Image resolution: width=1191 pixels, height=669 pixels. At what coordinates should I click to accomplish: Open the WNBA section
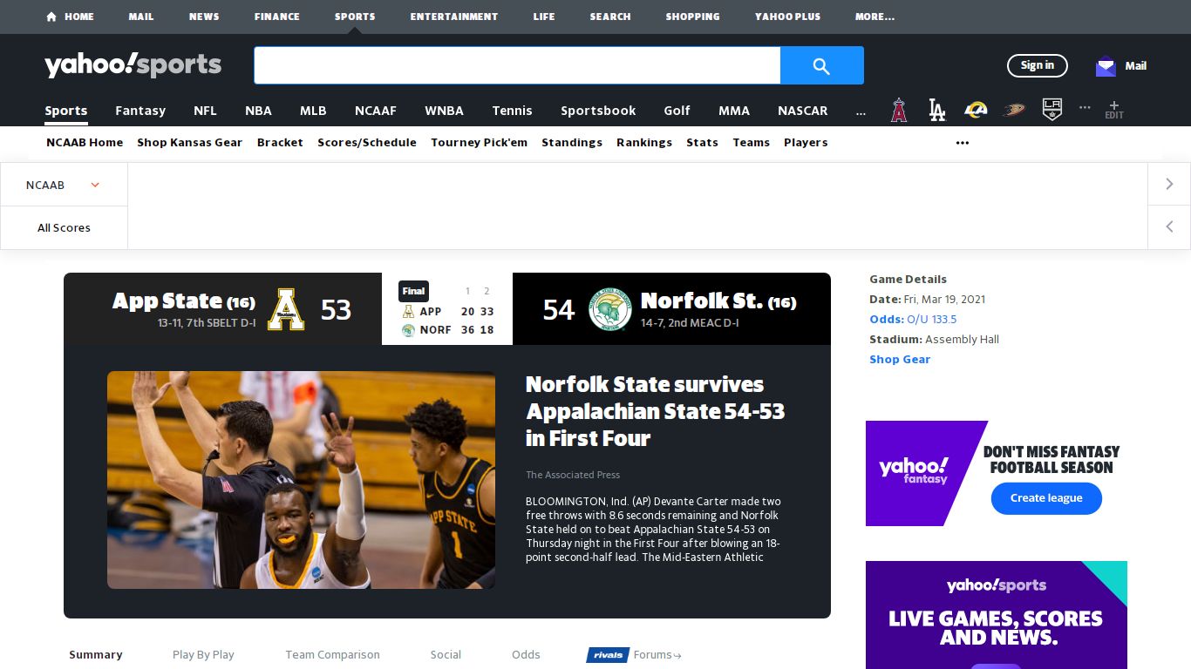tap(444, 111)
